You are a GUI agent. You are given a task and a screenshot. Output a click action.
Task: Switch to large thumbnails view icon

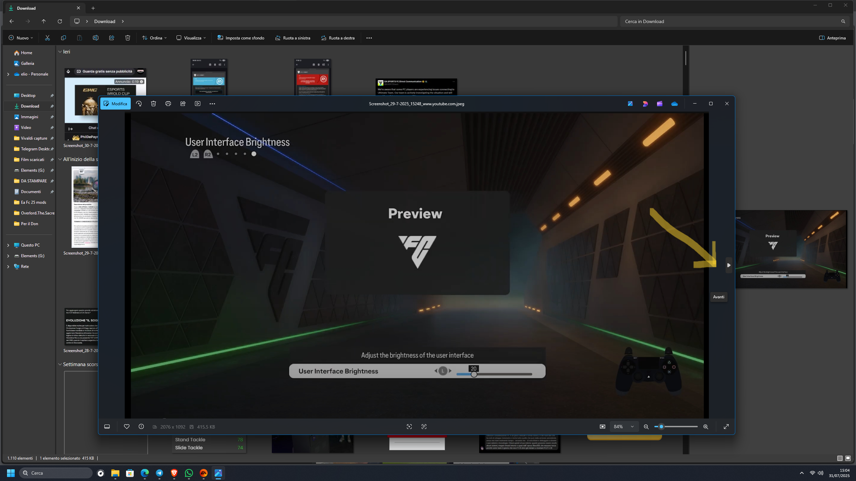[848, 458]
